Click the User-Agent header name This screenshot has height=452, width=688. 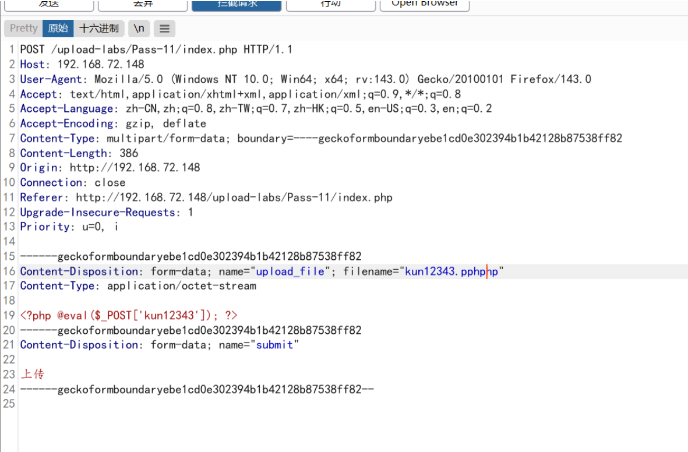click(51, 79)
